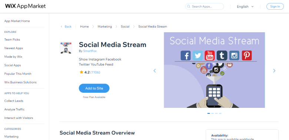Click the Free Plan Available text
The height and width of the screenshot is (140, 289).
(94, 97)
